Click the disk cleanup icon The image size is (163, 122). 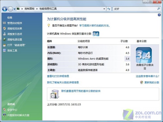pos(5,45)
